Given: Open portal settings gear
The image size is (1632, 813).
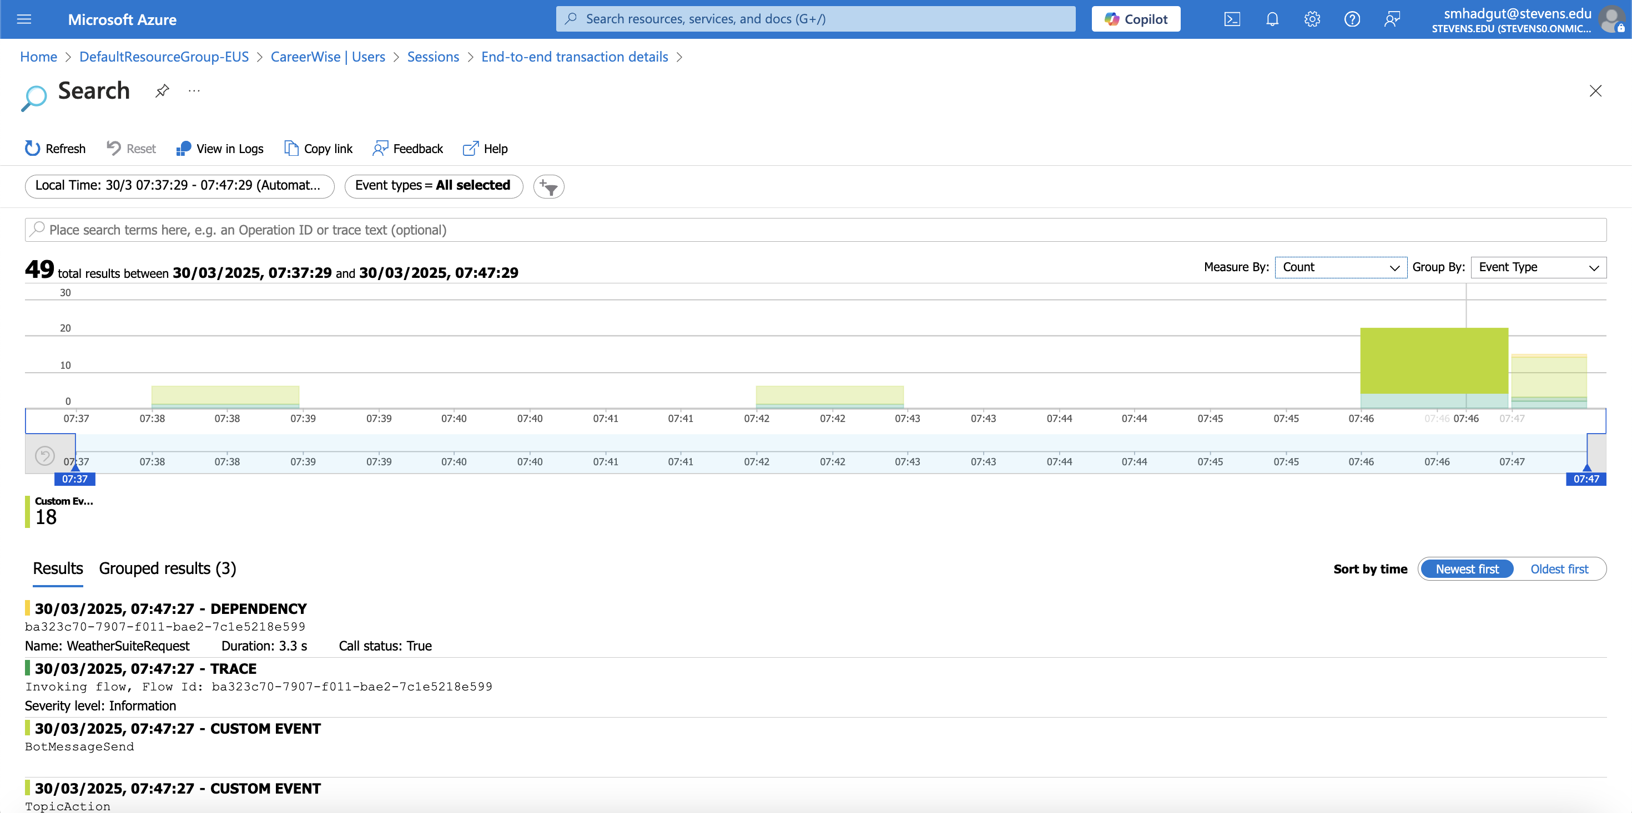Looking at the screenshot, I should click(1312, 19).
